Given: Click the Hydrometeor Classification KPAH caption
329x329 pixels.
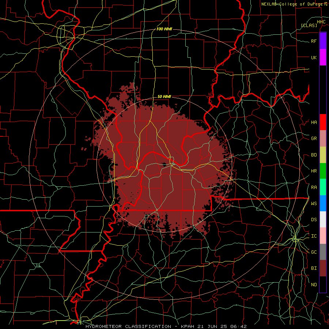Looking at the screenshot, I should (x=166, y=326).
